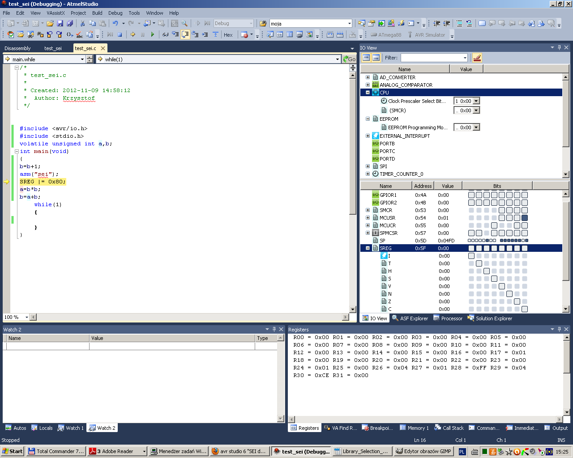Open the Debug menu
The image size is (573, 458).
(x=115, y=13)
